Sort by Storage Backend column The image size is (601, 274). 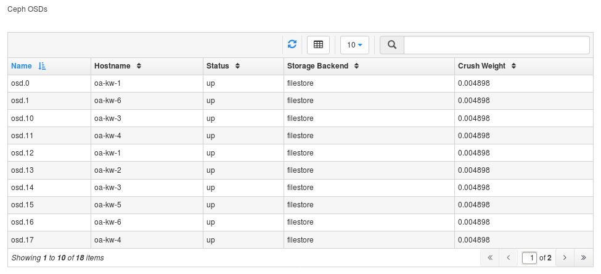tap(322, 66)
